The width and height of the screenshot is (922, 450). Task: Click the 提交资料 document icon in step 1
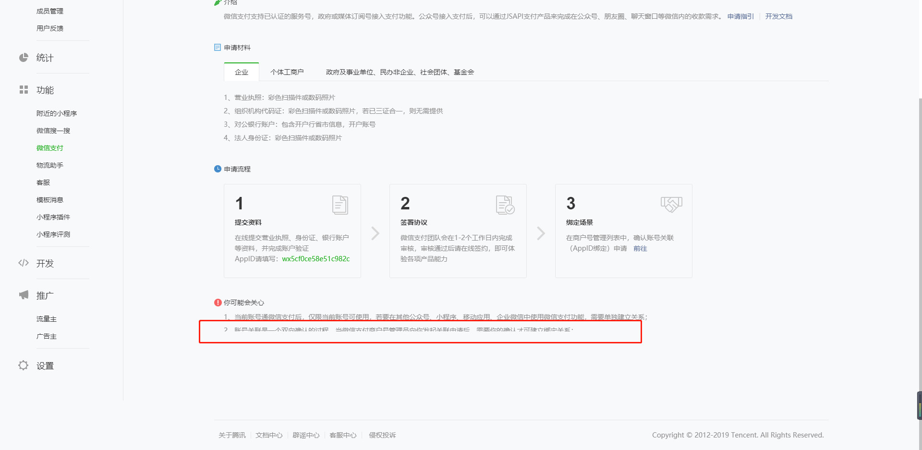click(x=340, y=205)
